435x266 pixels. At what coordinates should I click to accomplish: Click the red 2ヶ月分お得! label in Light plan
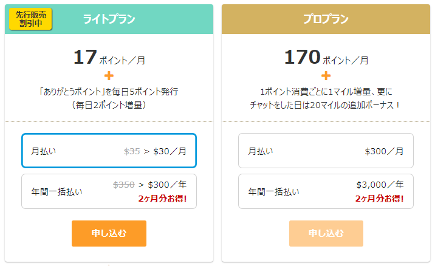162,198
